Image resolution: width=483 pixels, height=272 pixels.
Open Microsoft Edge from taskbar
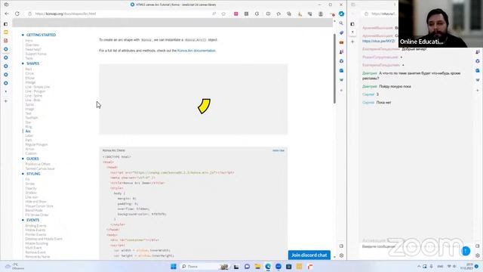268,267
